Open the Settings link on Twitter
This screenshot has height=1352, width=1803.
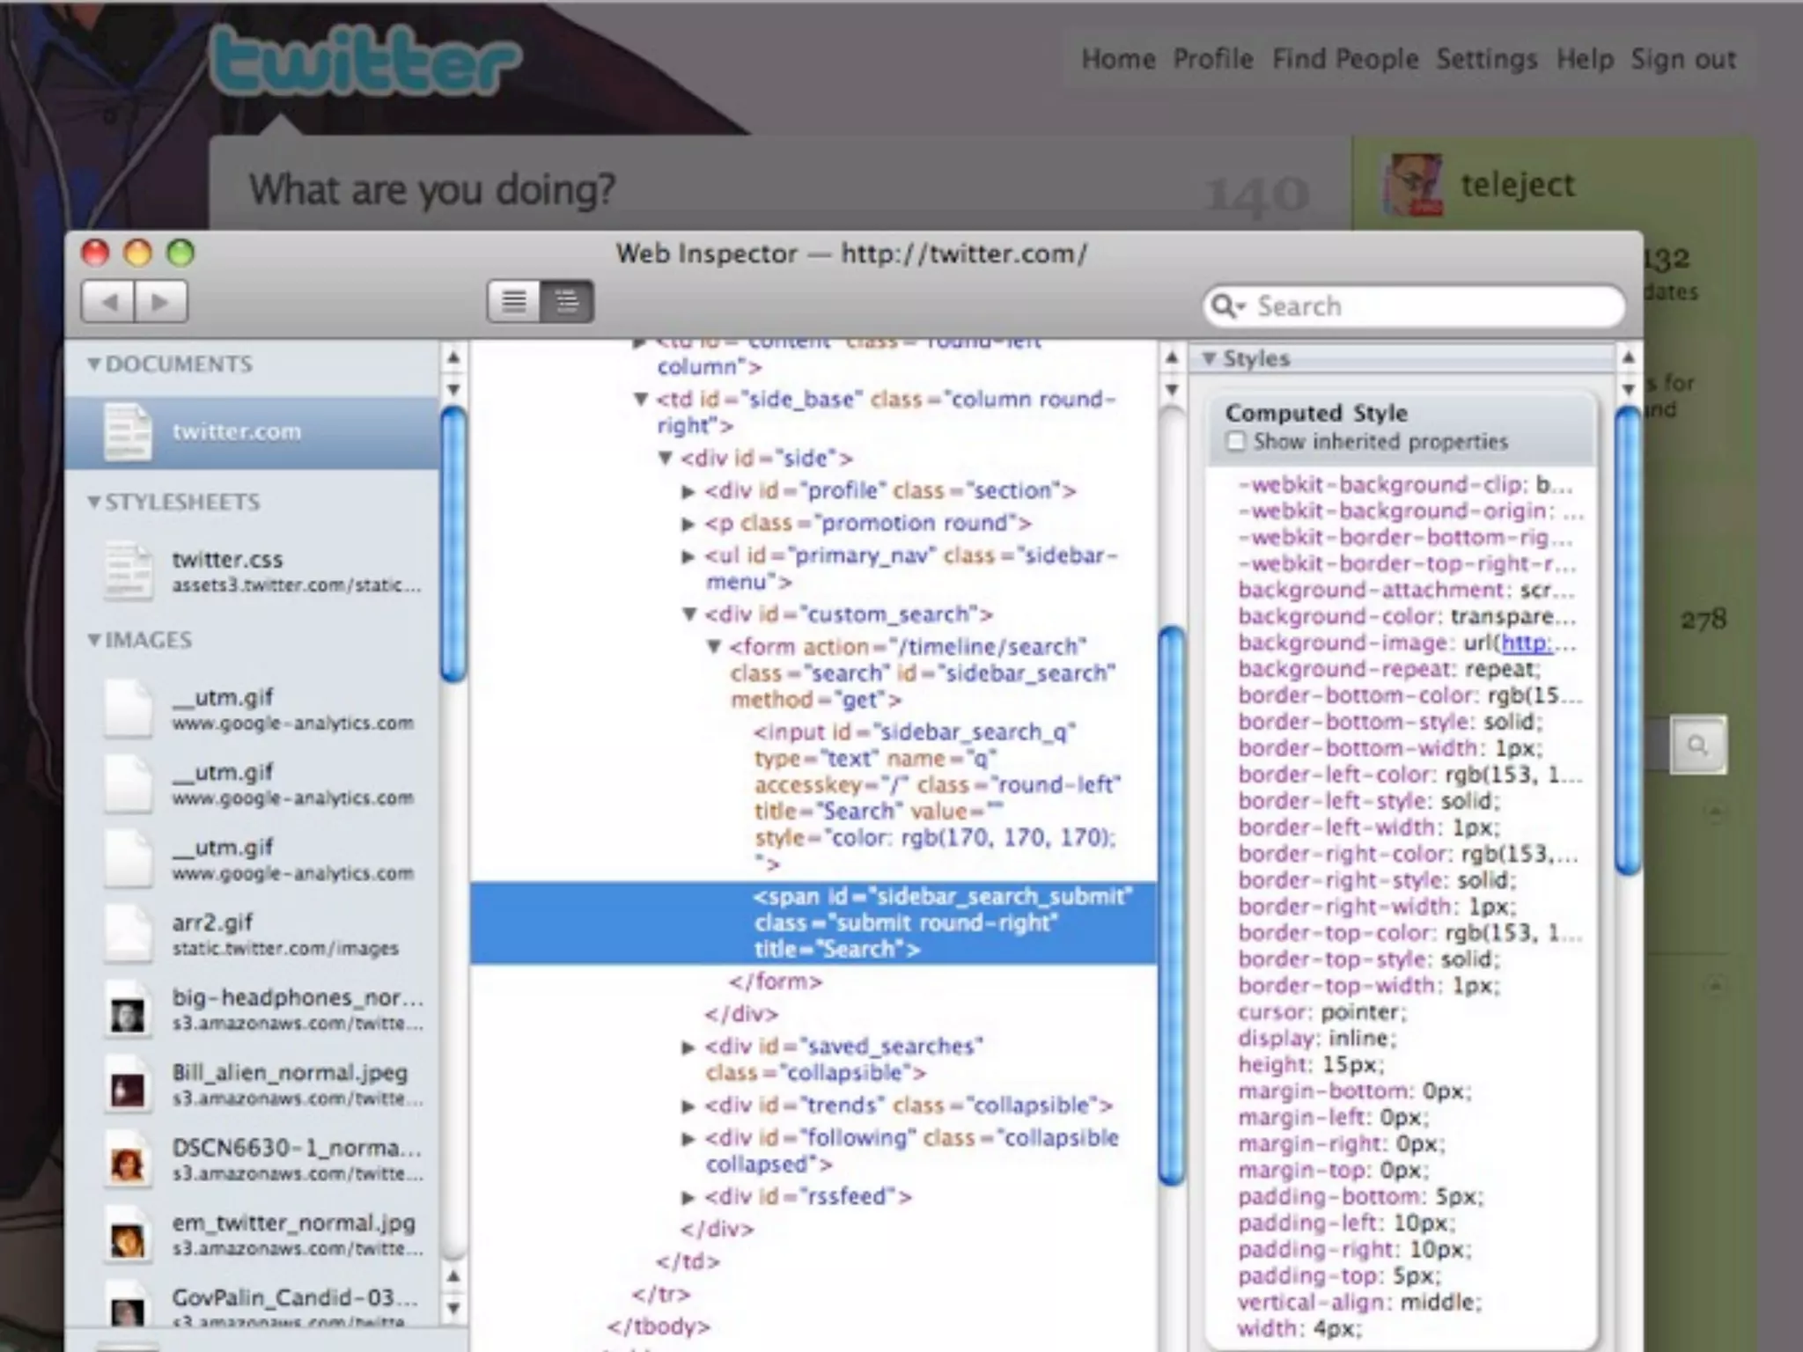1486,60
